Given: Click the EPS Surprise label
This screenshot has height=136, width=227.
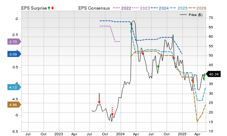Looking at the screenshot, I should click(x=34, y=8).
